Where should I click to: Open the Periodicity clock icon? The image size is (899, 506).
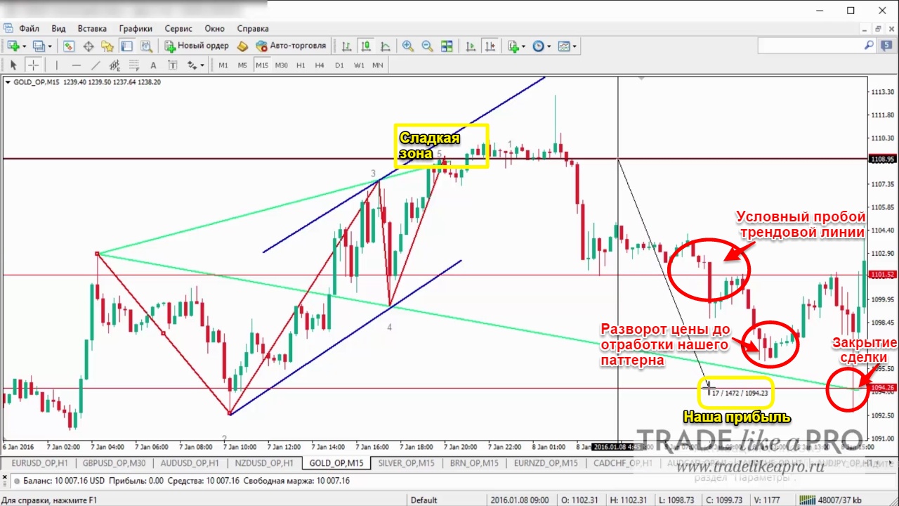tap(538, 46)
